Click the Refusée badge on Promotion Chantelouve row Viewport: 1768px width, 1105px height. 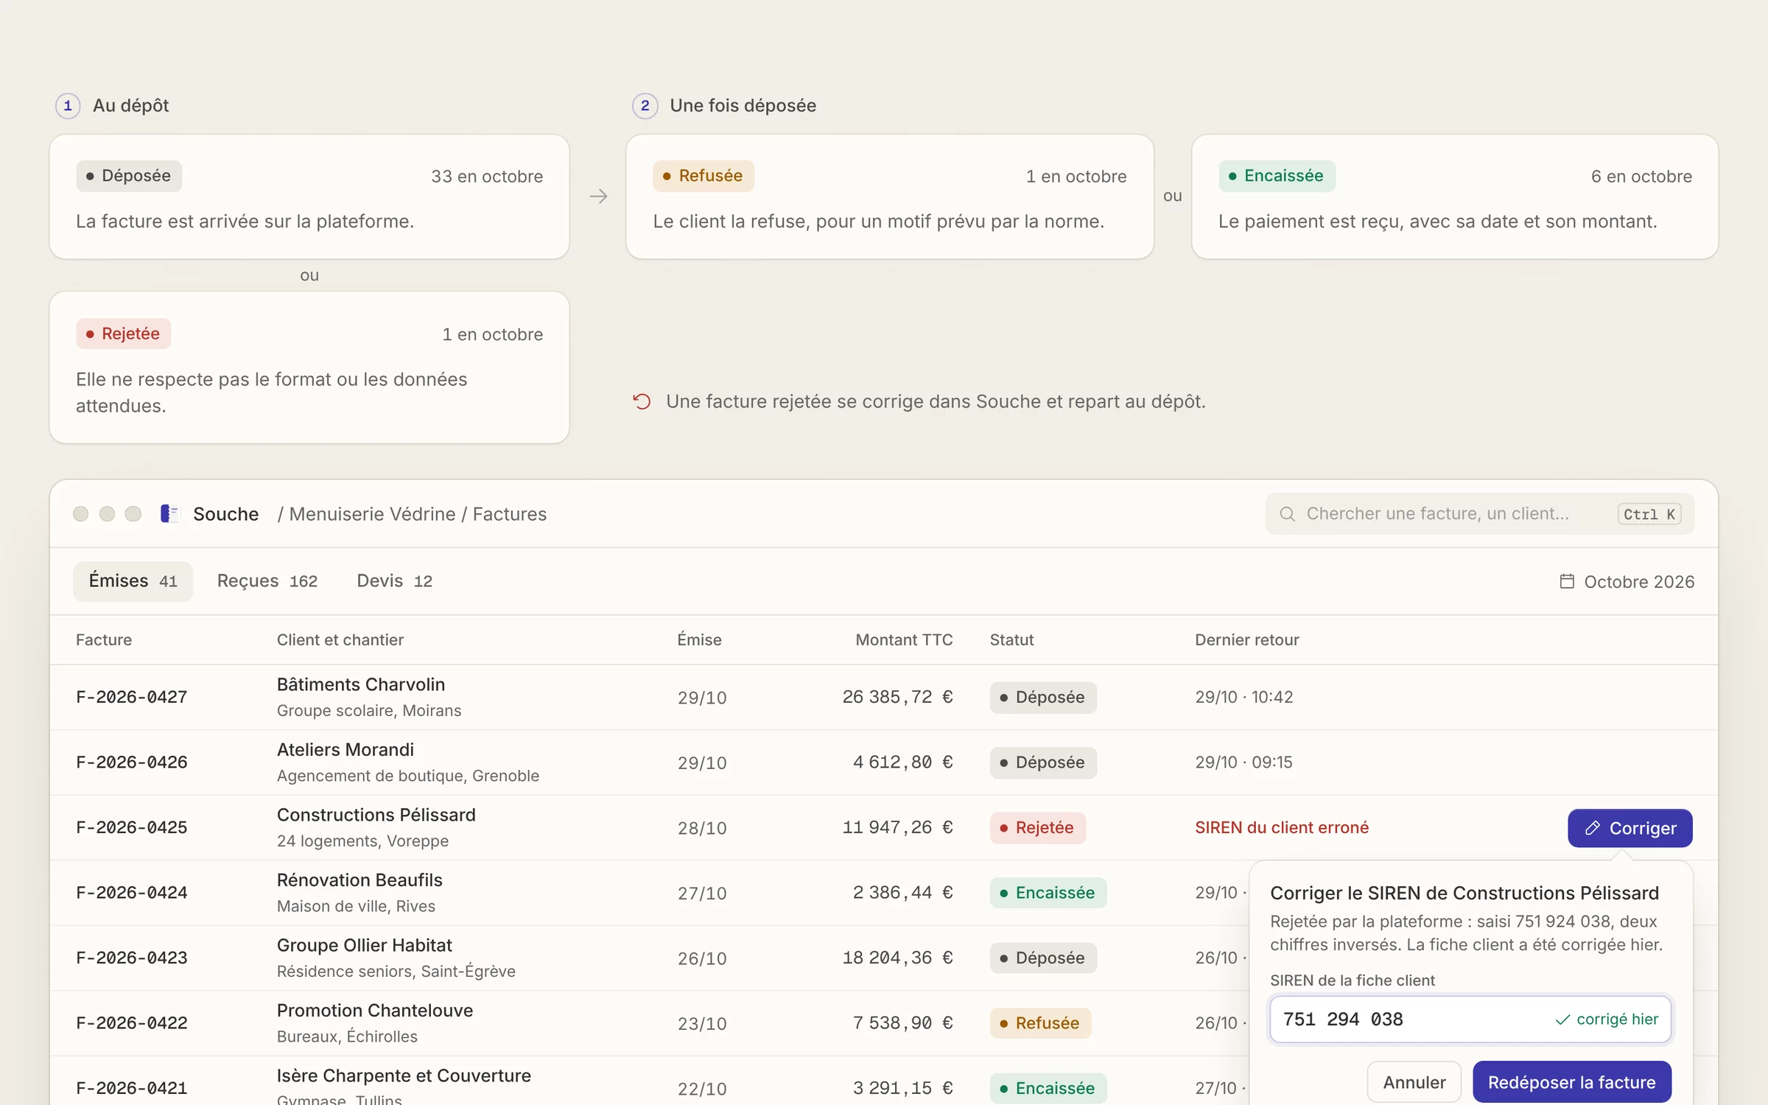coord(1040,1023)
